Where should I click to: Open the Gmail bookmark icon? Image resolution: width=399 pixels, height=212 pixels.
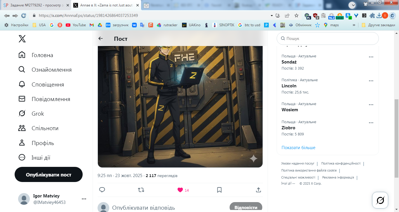[91, 25]
